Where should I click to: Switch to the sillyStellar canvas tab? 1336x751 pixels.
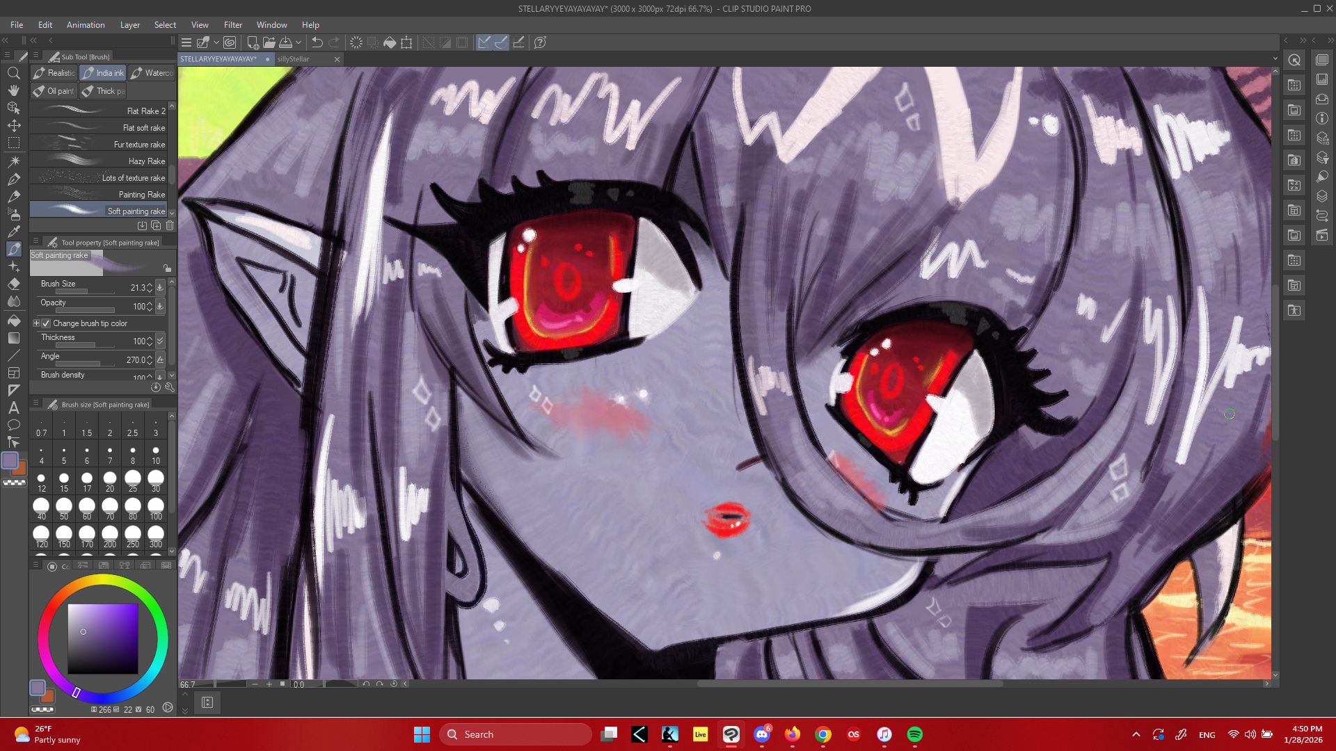pyautogui.click(x=293, y=59)
